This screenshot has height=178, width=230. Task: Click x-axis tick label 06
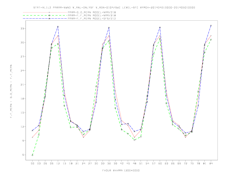point(45,163)
